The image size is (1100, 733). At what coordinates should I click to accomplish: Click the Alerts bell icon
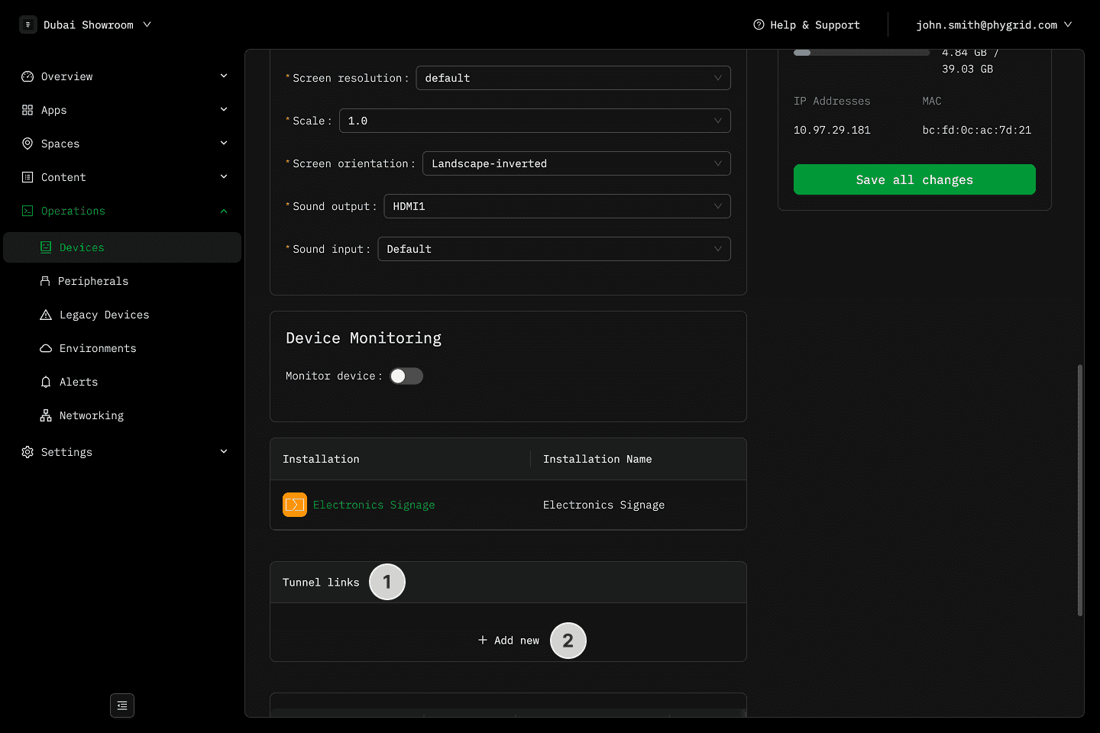click(46, 382)
